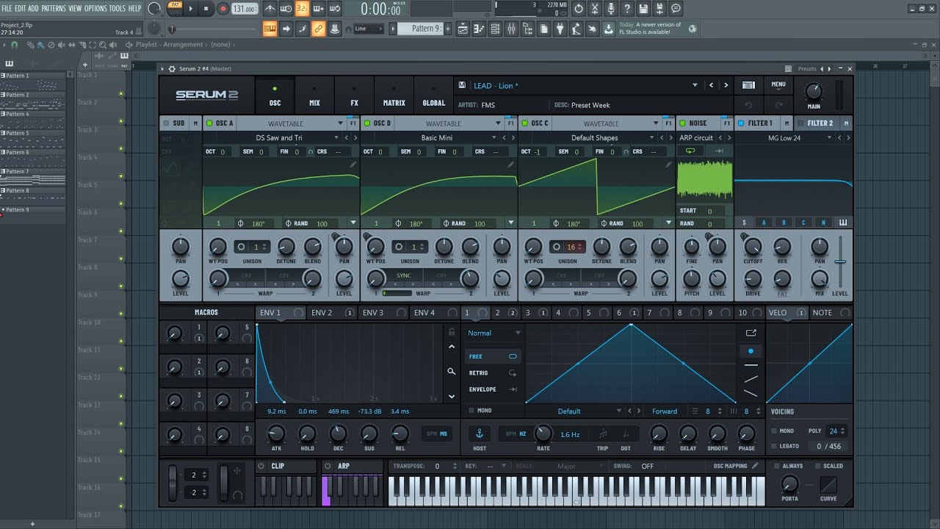Click the LFO export shape icon
This screenshot has height=529, width=940.
[751, 333]
